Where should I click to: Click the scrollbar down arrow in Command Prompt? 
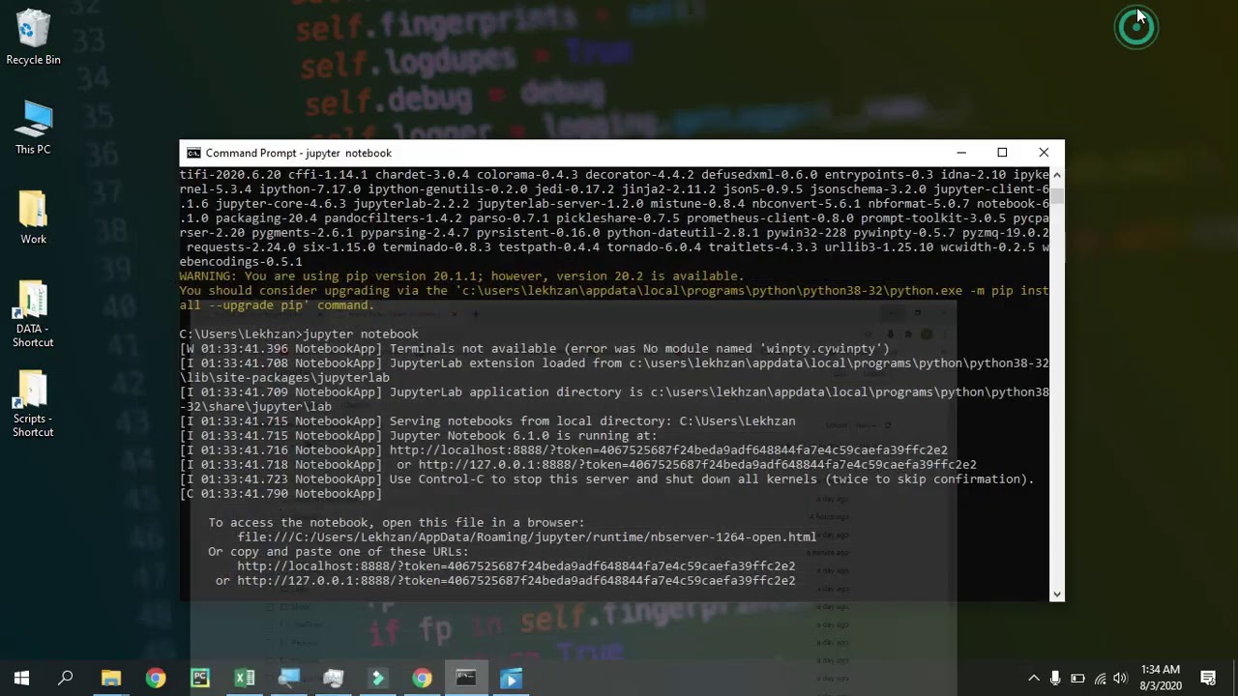pos(1057,594)
